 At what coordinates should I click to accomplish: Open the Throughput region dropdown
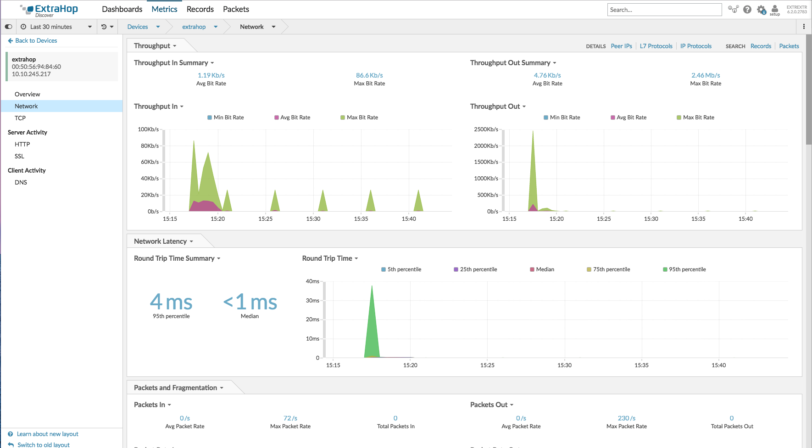tap(155, 46)
